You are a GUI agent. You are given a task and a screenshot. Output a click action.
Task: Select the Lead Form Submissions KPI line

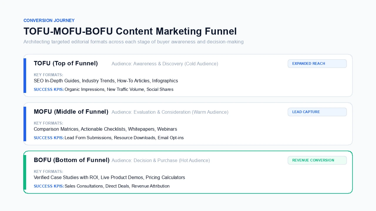click(124, 138)
